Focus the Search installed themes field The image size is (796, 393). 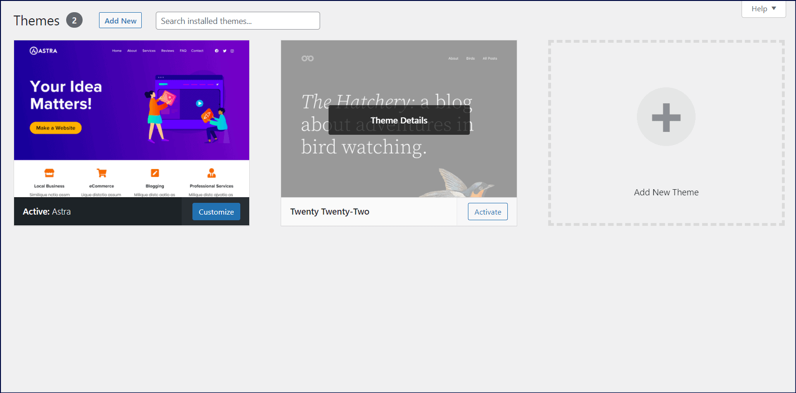(238, 21)
